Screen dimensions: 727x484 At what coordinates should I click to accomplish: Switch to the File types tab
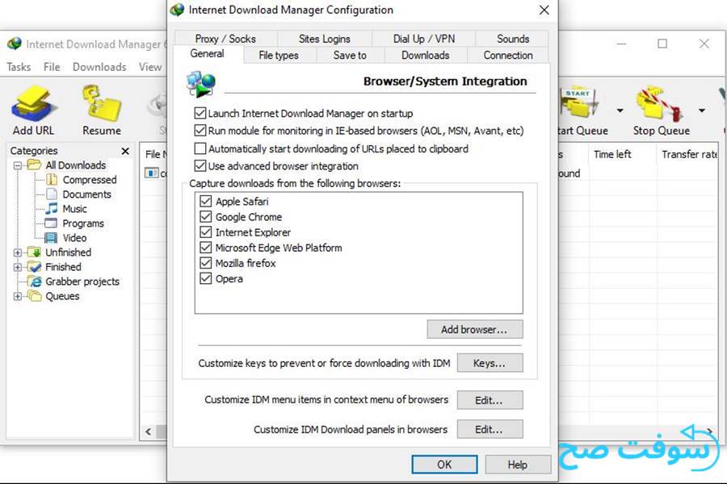[279, 55]
